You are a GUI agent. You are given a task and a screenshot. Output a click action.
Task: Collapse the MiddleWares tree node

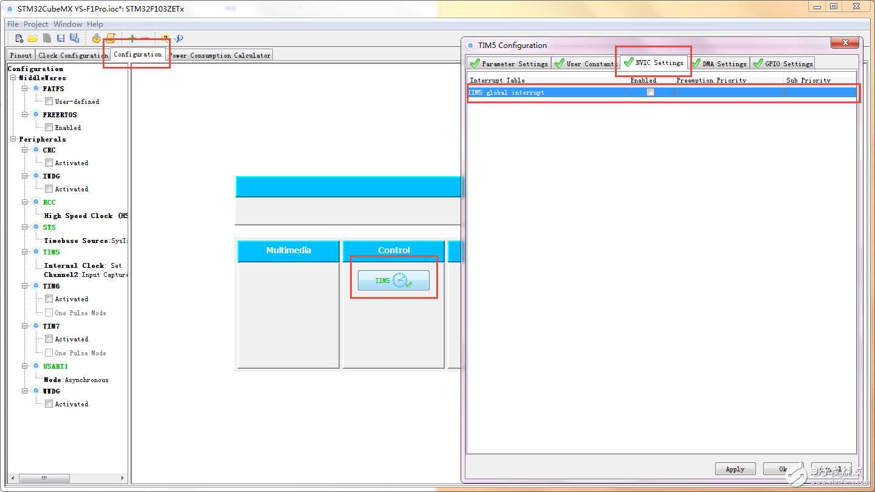pos(13,78)
